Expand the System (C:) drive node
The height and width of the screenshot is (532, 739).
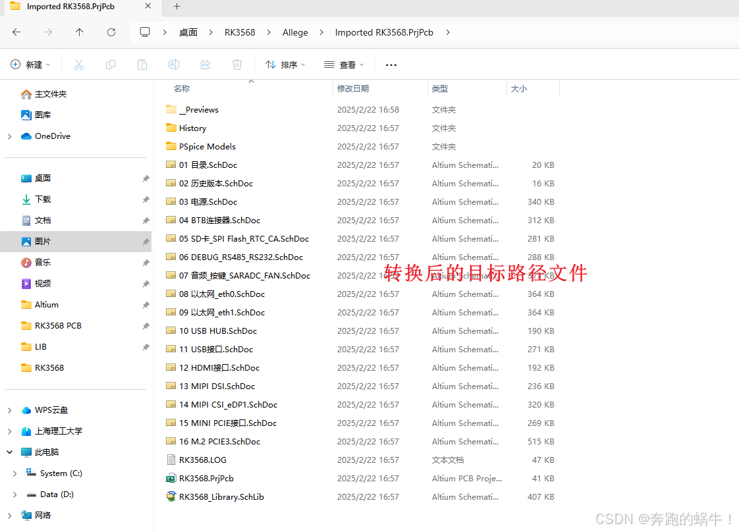14,473
